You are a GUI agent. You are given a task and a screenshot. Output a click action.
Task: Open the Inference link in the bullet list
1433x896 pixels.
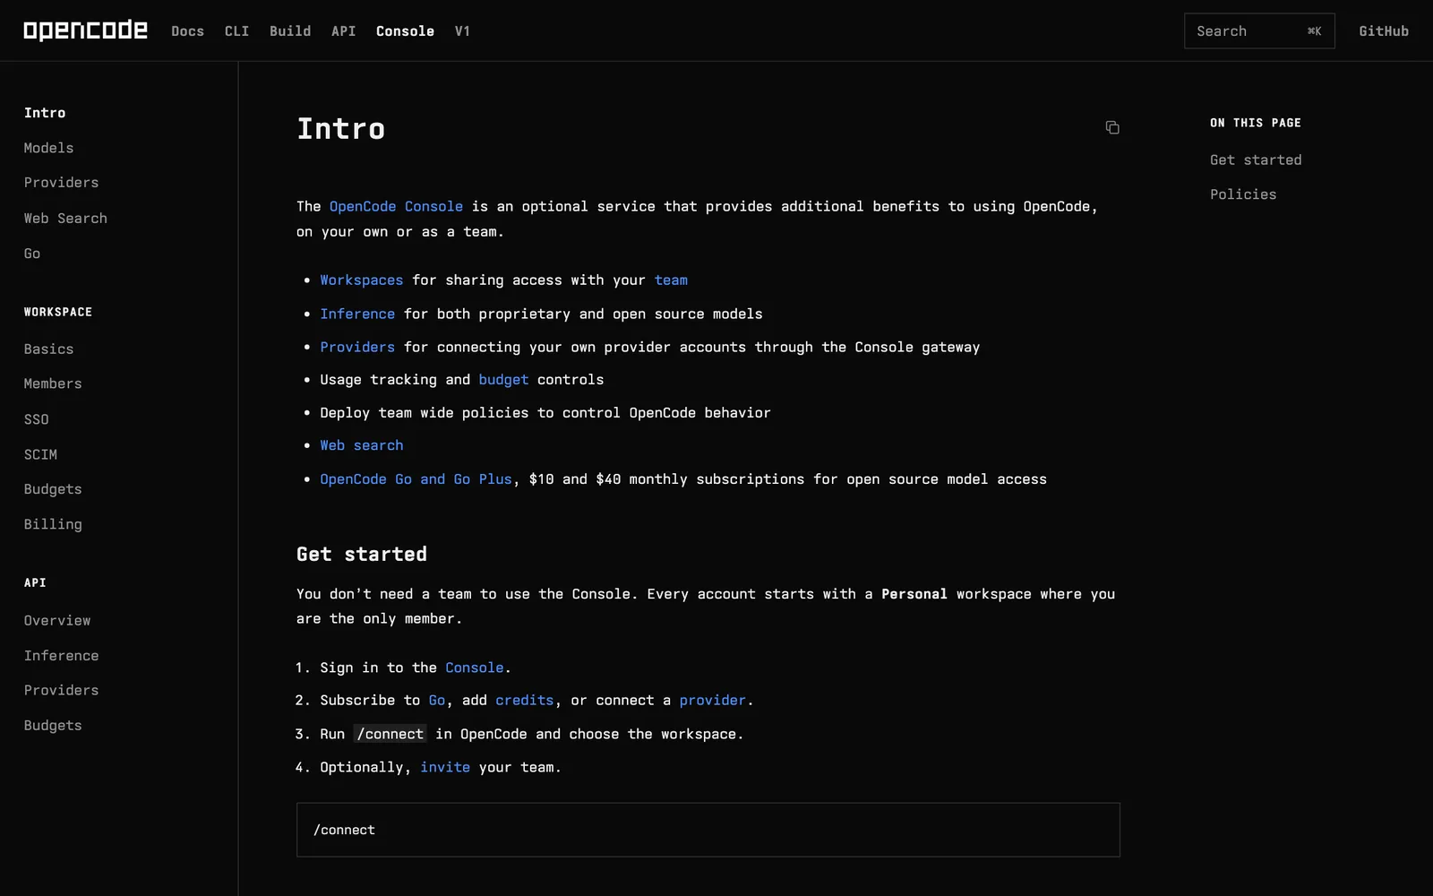click(x=357, y=314)
